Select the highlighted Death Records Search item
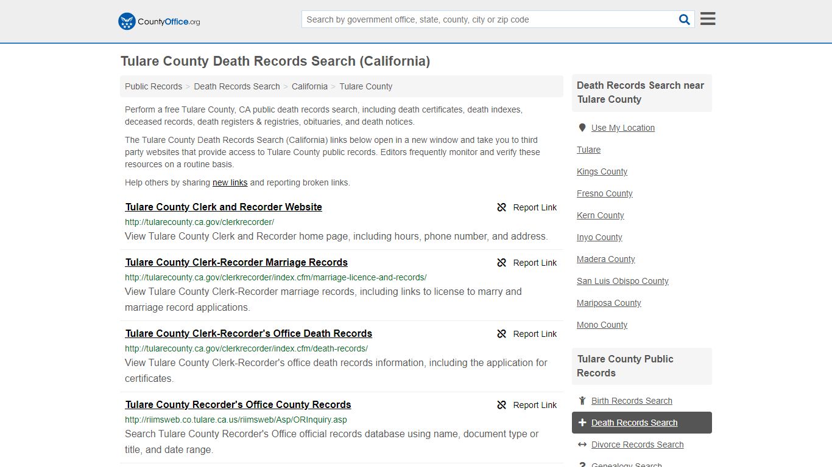This screenshot has height=467, width=832. pyautogui.click(x=642, y=423)
